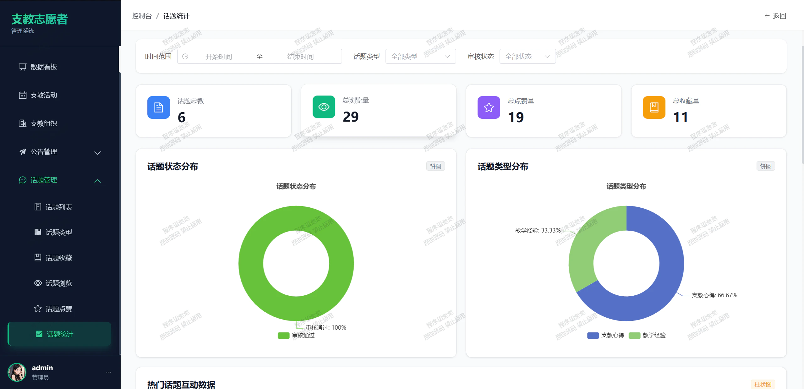The height and width of the screenshot is (389, 804).
Task: Click the back arrow icon beside 返回
Action: pyautogui.click(x=767, y=16)
